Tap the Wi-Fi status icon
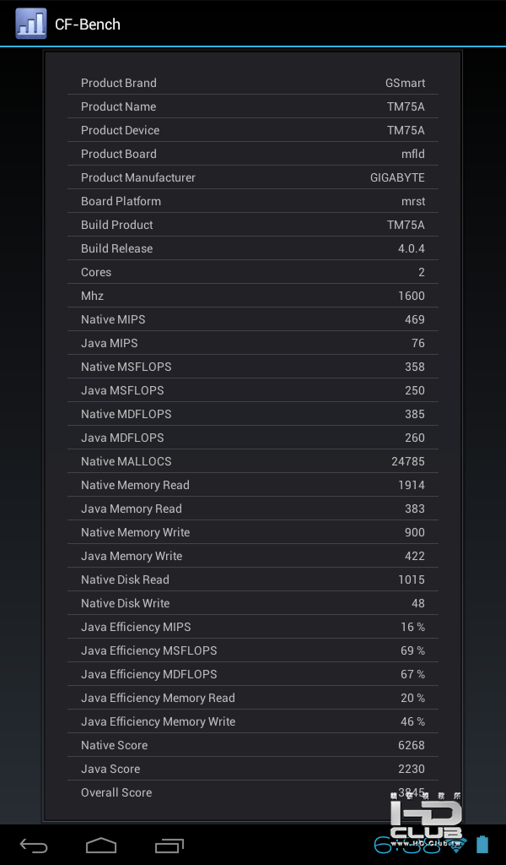This screenshot has width=506, height=865. 458,844
